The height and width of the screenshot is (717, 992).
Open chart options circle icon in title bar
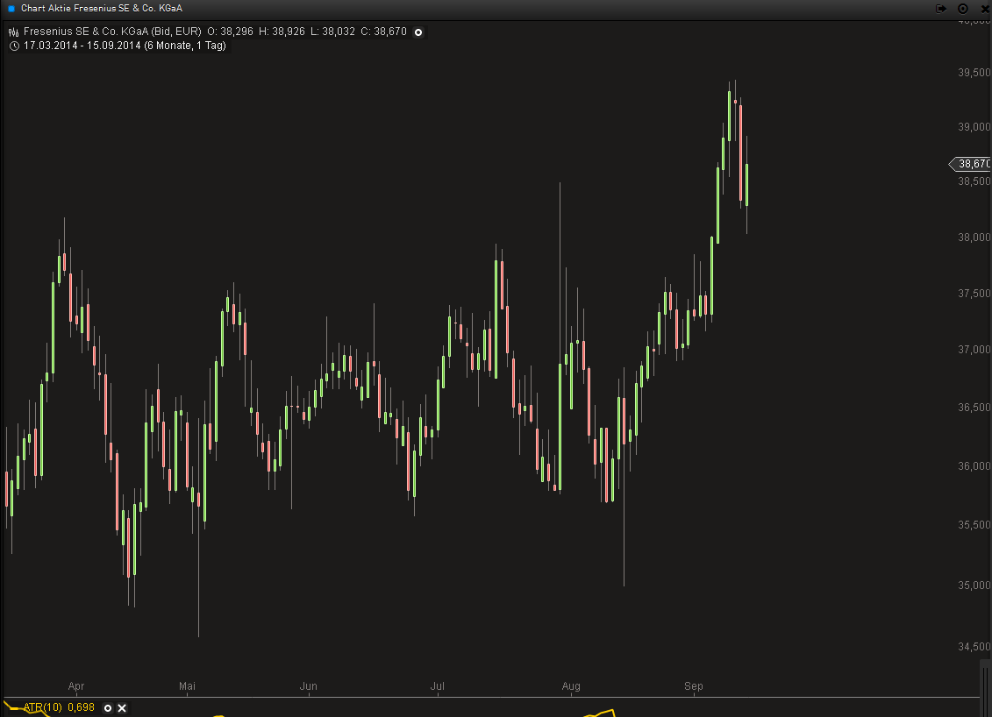coord(962,8)
